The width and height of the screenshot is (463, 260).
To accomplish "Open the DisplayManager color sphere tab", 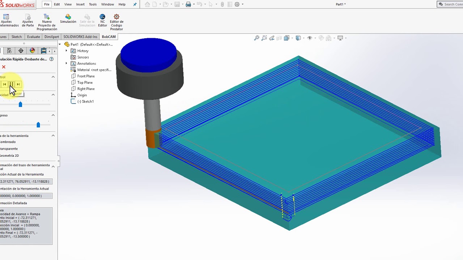I will (32, 51).
